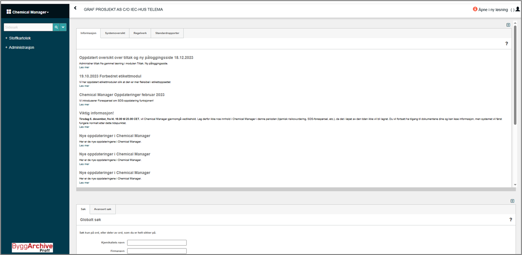The width and height of the screenshot is (522, 255).
Task: Select the Avansert søk tab
Action: 103,209
